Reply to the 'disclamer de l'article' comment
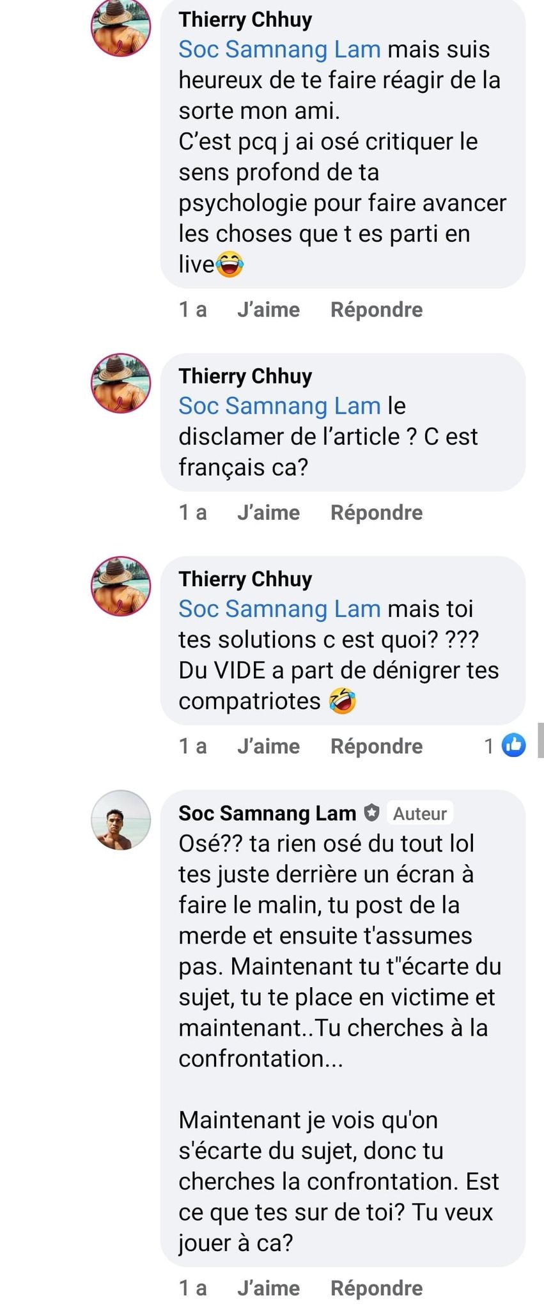The height and width of the screenshot is (1308, 544). pyautogui.click(x=377, y=512)
